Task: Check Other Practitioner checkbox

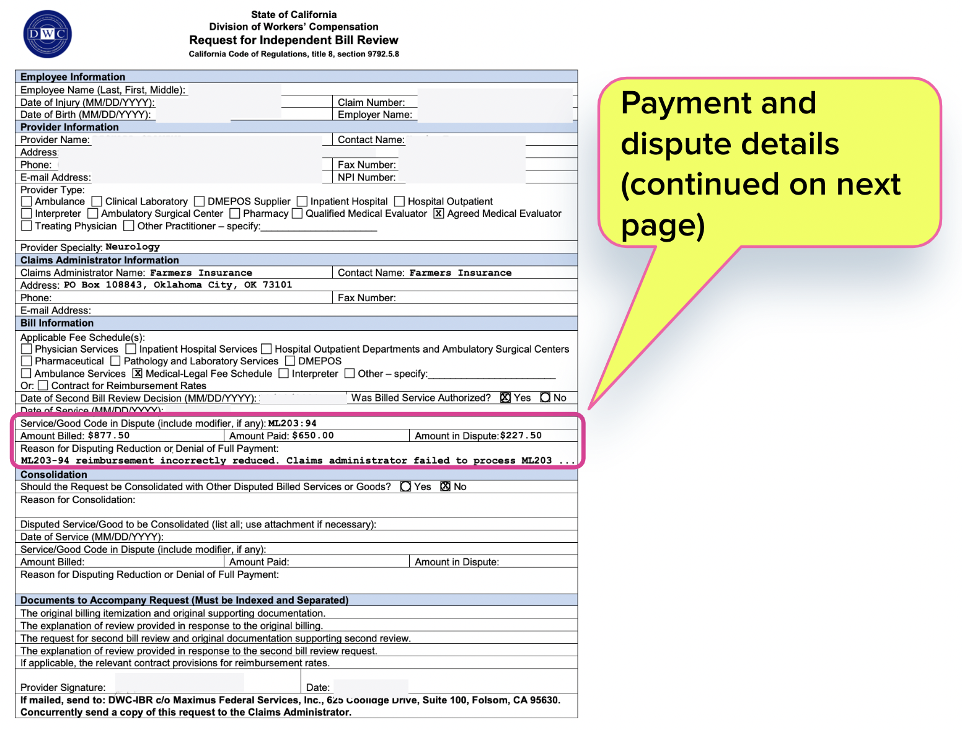Action: click(128, 226)
